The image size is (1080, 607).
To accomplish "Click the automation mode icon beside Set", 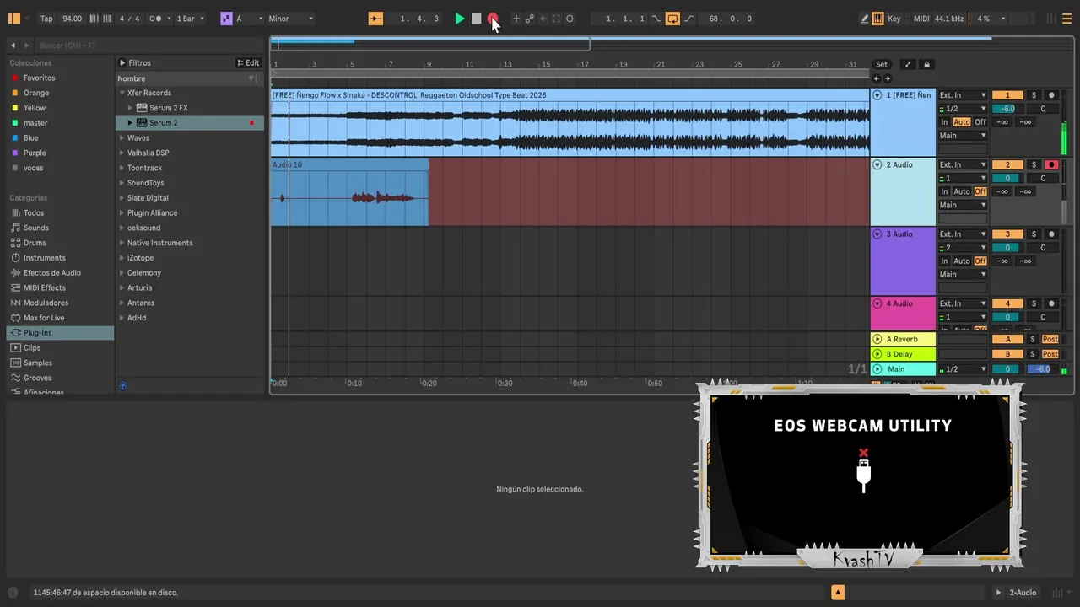I will coord(908,64).
